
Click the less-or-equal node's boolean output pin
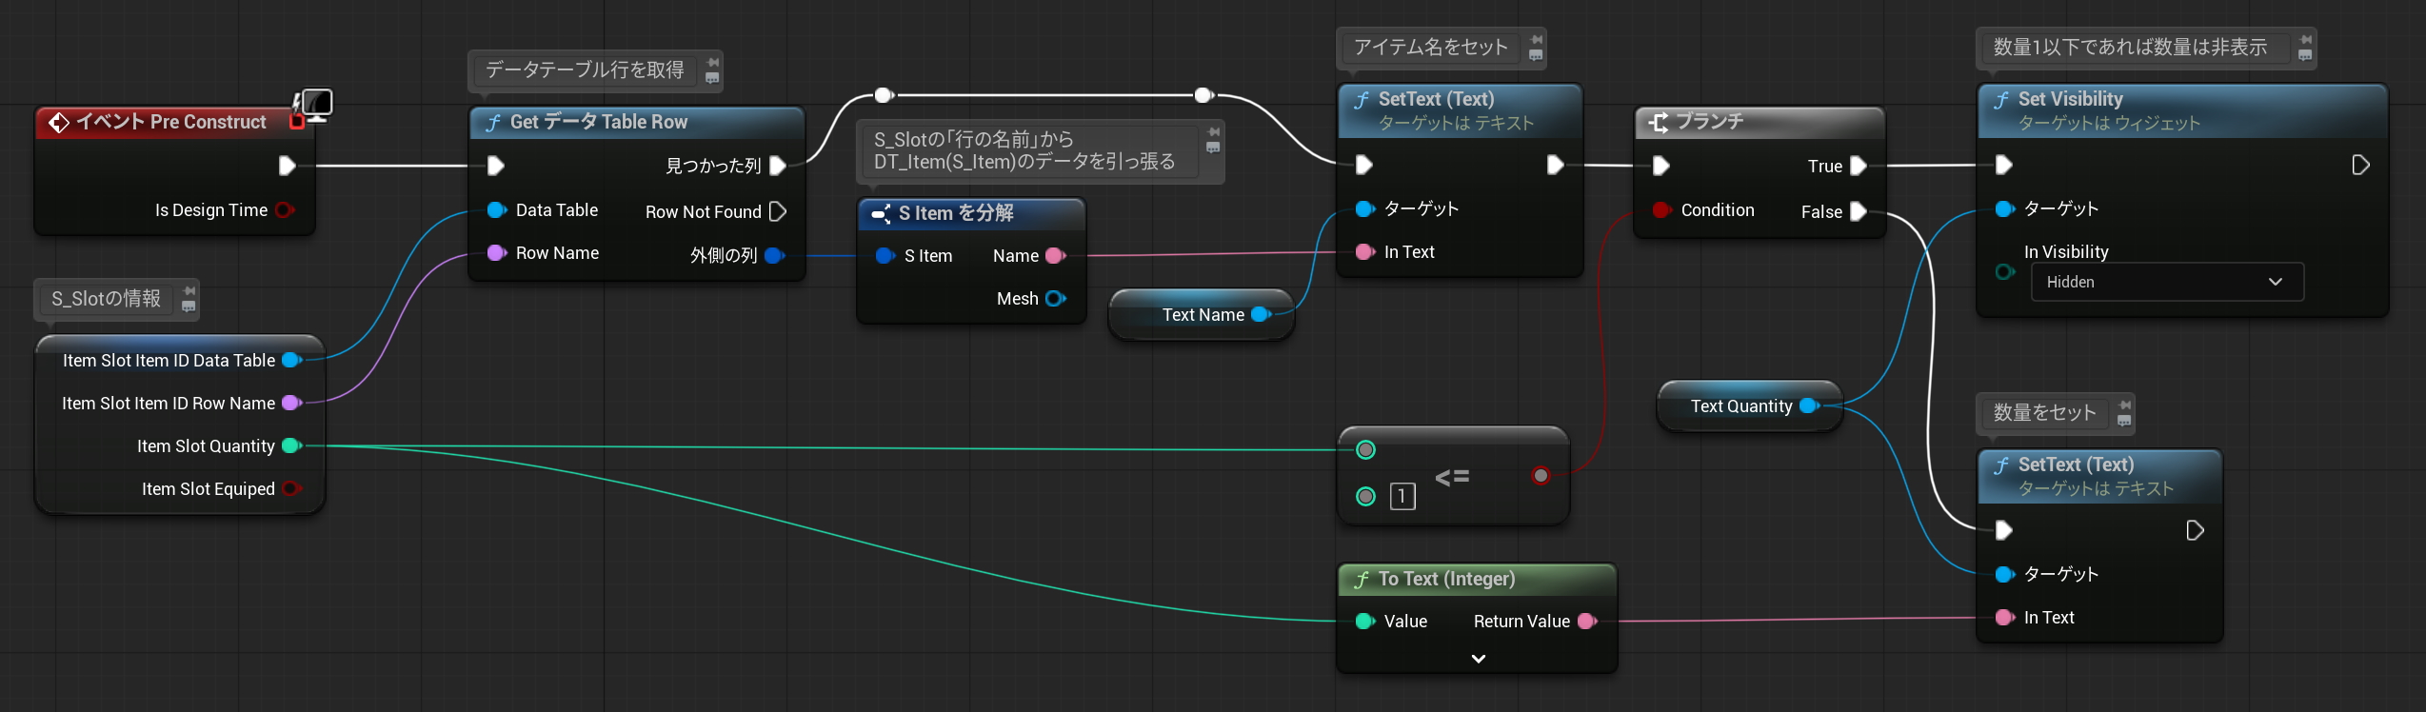(x=1541, y=476)
